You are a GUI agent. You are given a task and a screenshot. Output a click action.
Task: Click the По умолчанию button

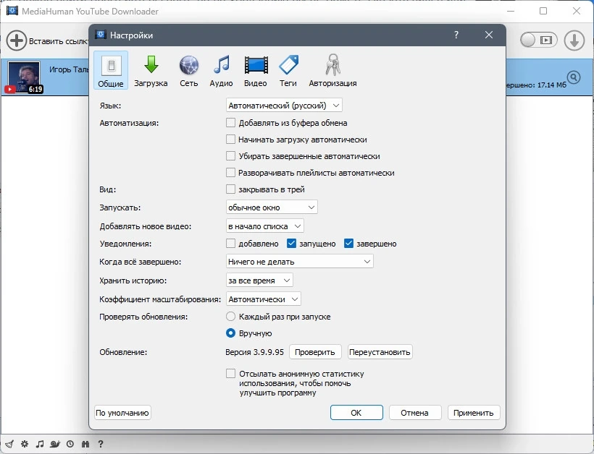click(122, 413)
